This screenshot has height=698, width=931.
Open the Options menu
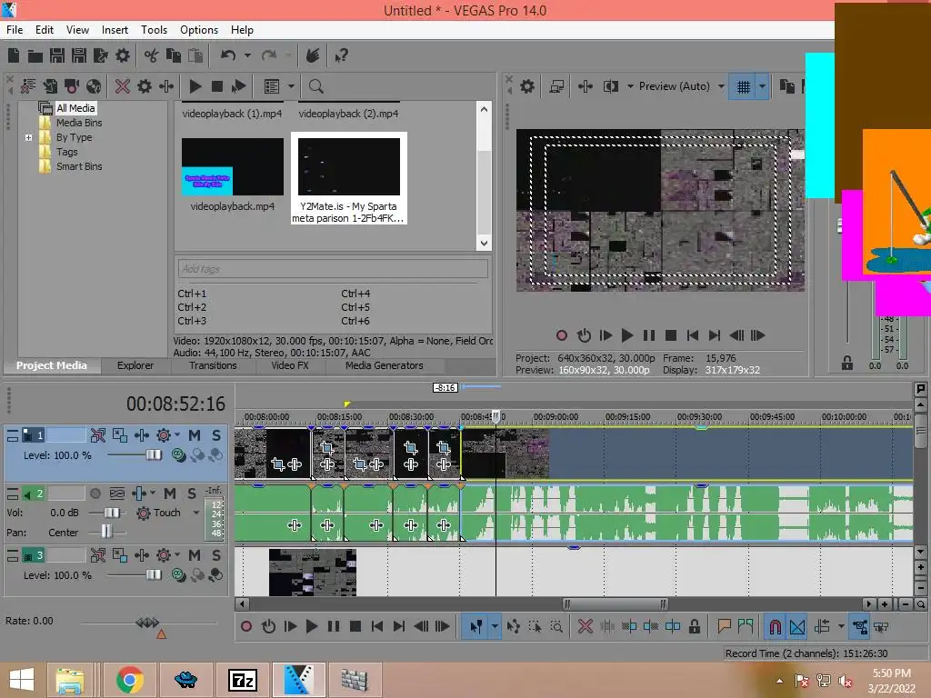click(x=199, y=30)
